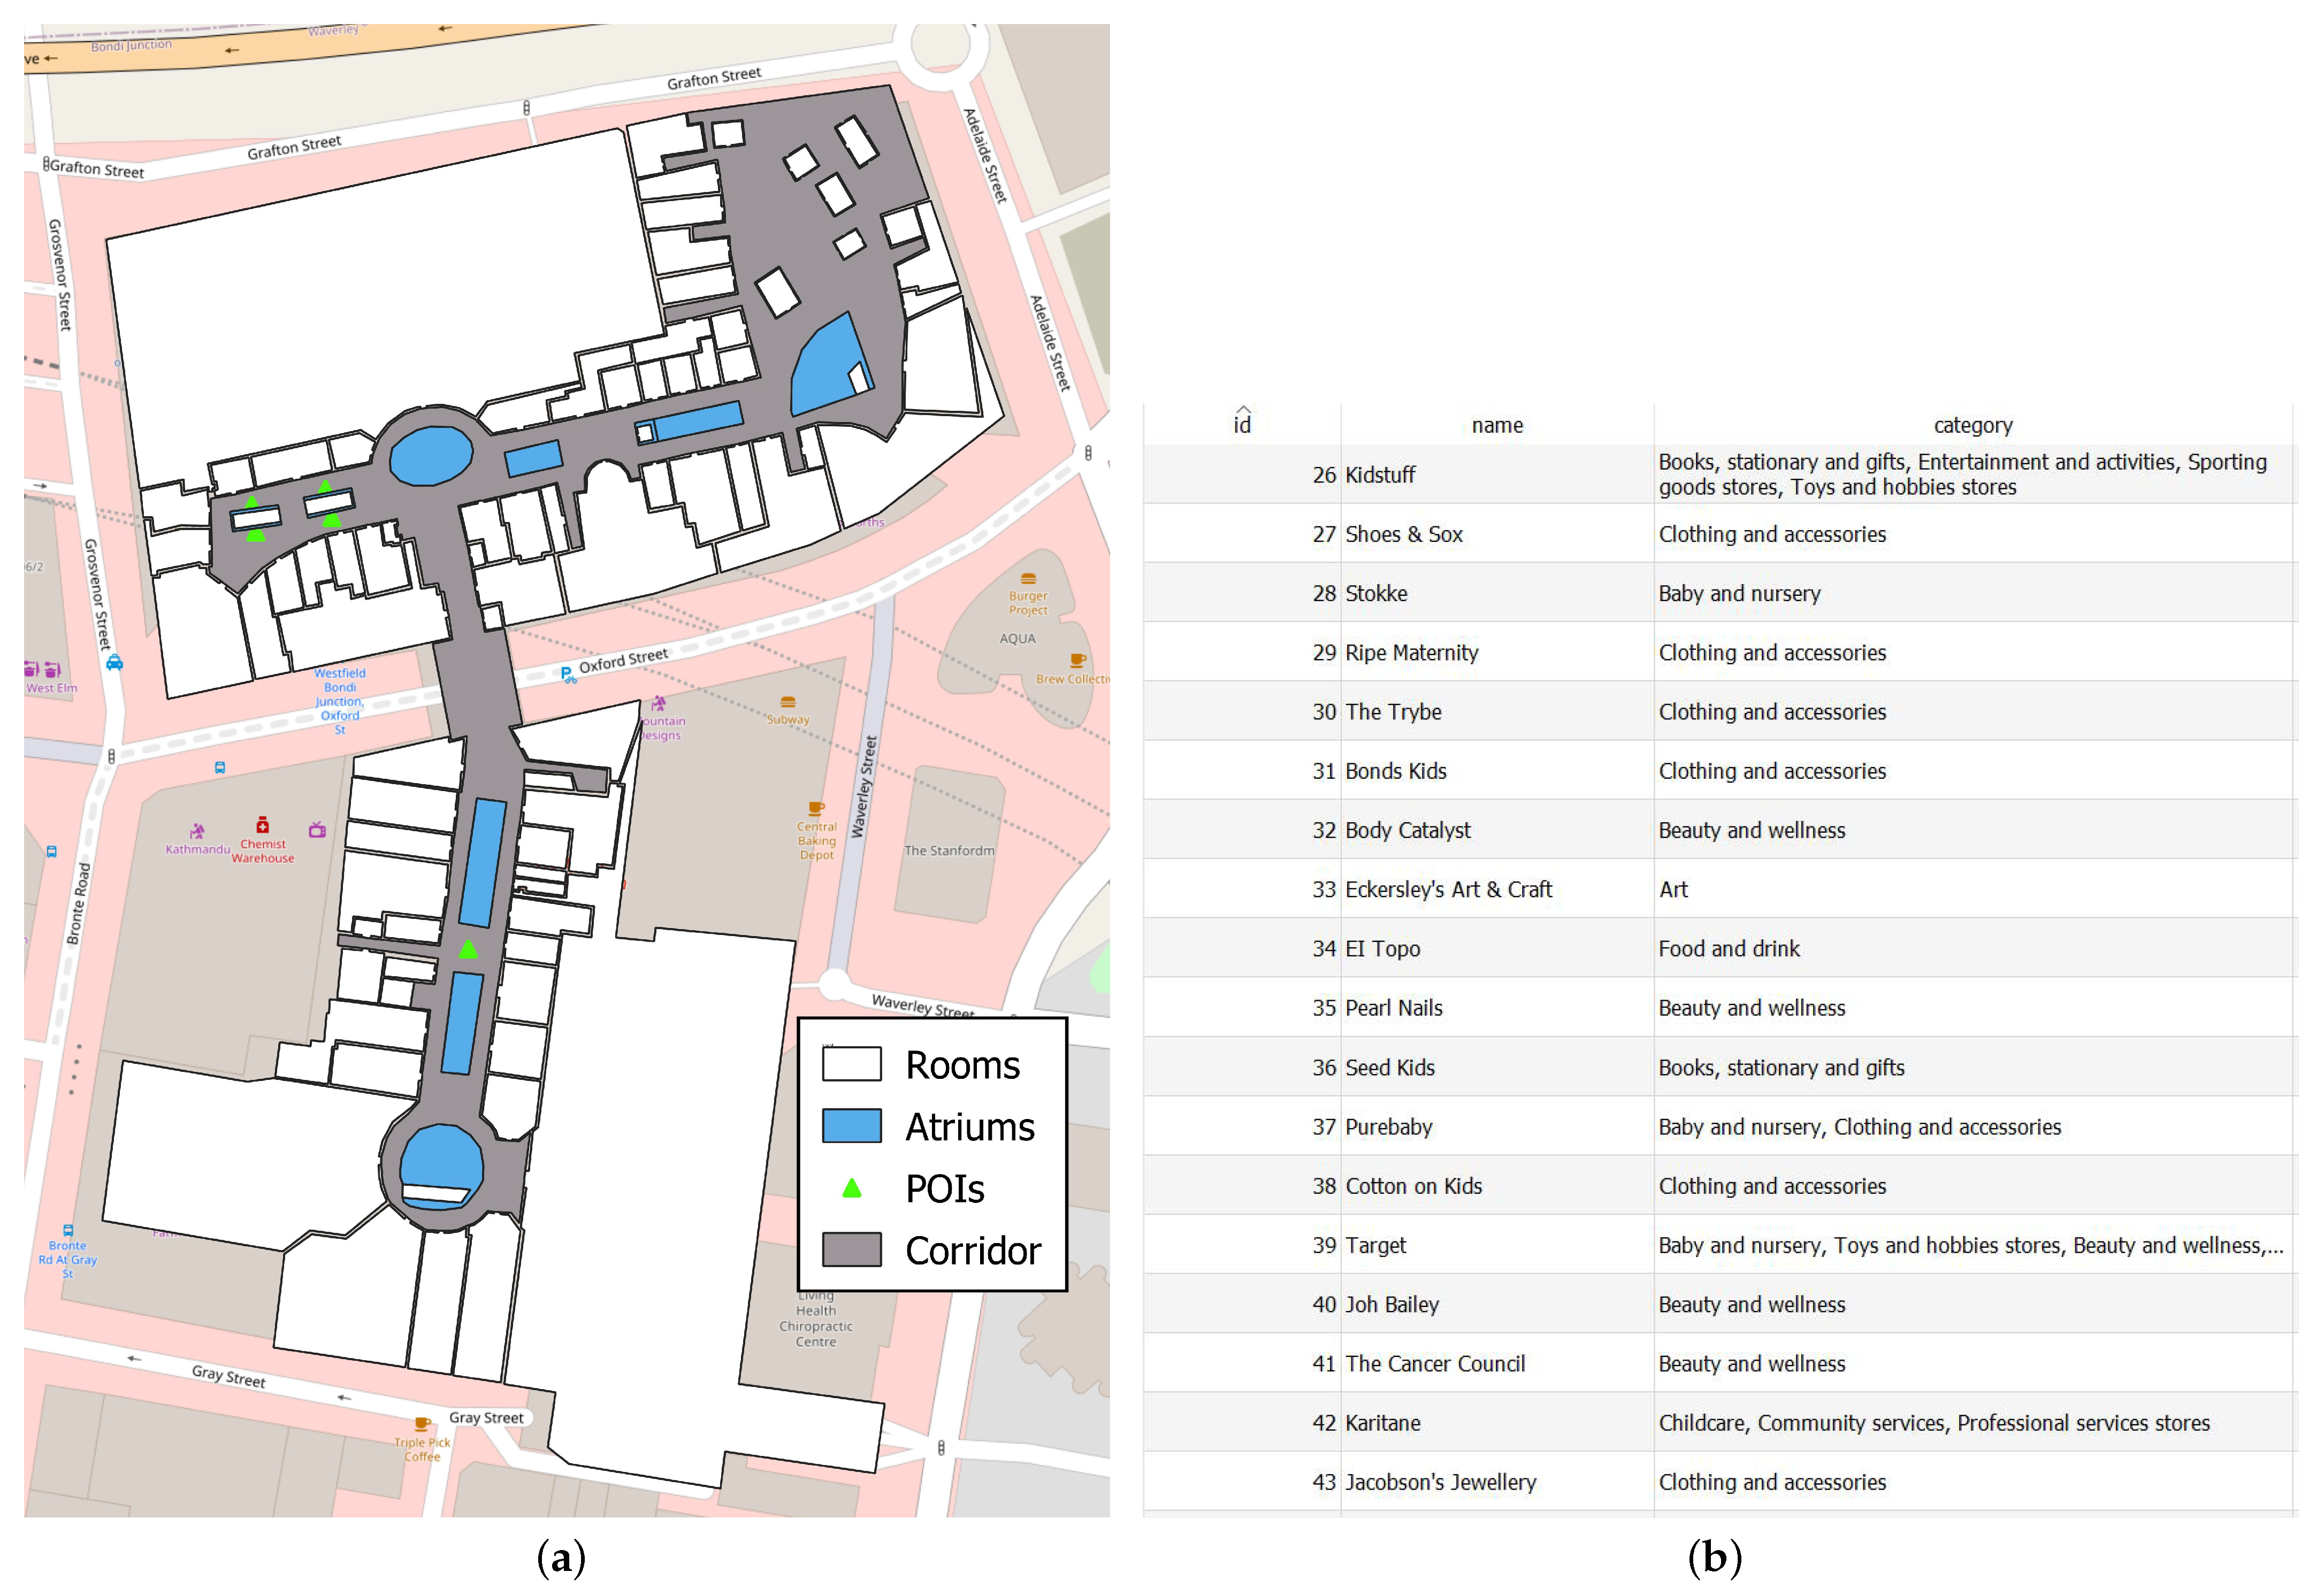Click the white Rooms legend box
Viewport: 2324px width, 1595px height.
tap(851, 1064)
